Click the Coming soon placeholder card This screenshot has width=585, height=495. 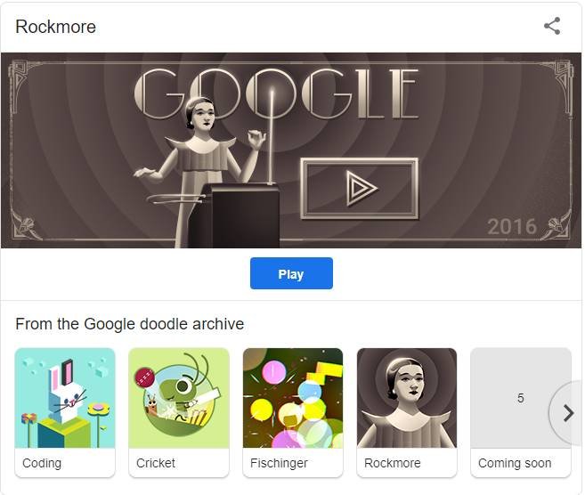(521, 412)
